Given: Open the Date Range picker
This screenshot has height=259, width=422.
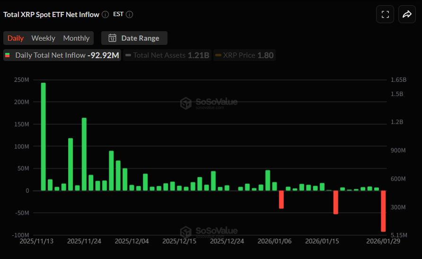Looking at the screenshot, I should [134, 38].
